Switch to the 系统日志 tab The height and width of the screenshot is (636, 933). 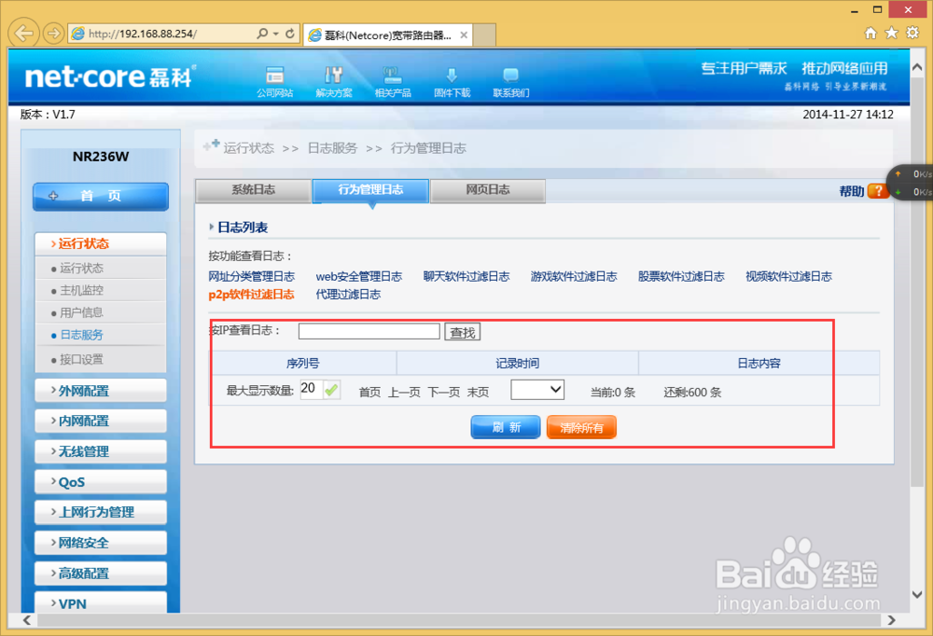click(x=252, y=190)
